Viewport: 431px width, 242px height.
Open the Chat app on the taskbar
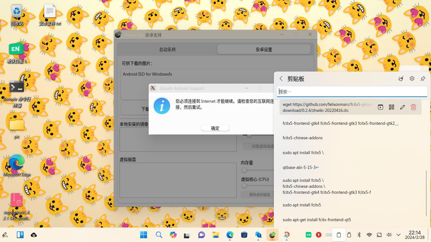tap(201, 235)
